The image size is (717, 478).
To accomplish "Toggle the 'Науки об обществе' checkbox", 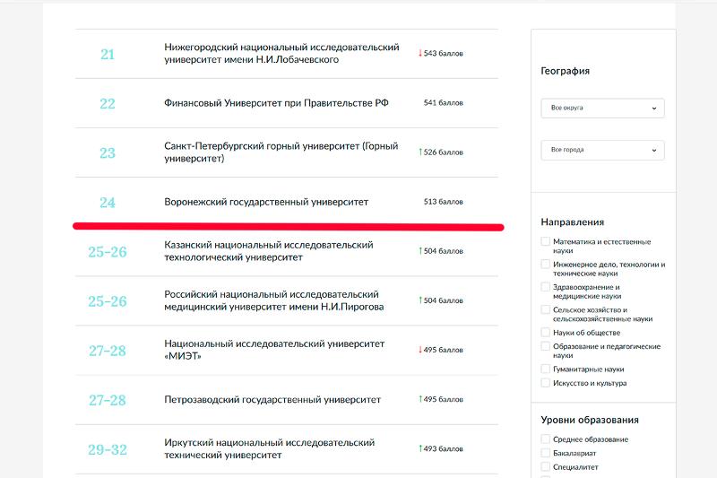I will tap(546, 332).
